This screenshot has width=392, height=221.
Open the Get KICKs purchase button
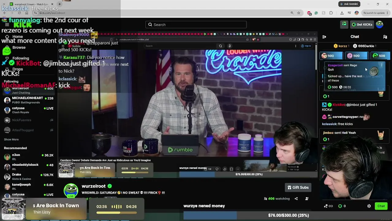362,25
